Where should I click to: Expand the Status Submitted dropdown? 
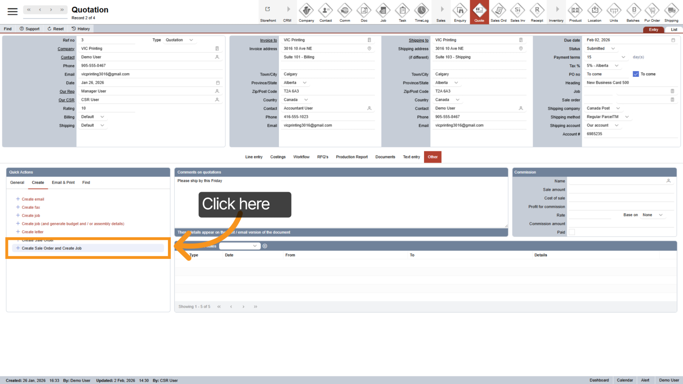(x=613, y=49)
